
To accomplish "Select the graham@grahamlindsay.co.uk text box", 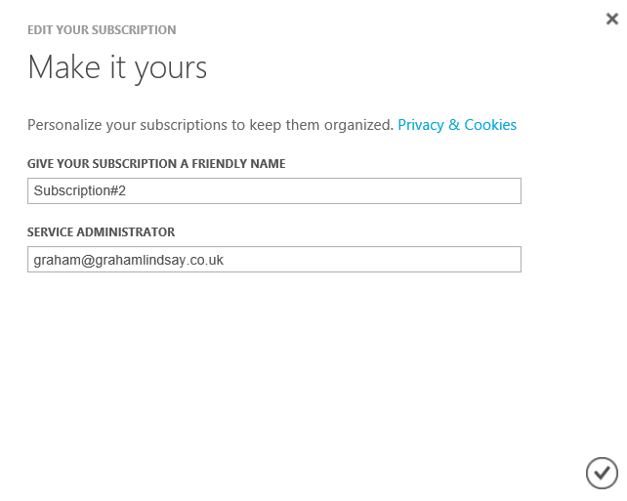I will click(274, 260).
